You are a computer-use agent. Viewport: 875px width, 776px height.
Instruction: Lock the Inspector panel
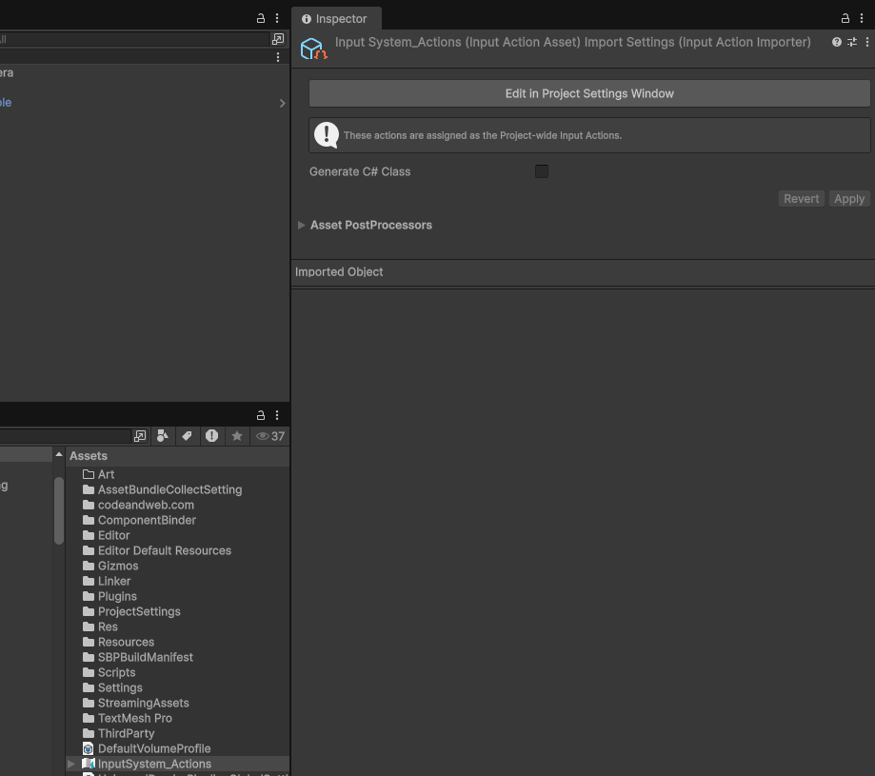(845, 18)
